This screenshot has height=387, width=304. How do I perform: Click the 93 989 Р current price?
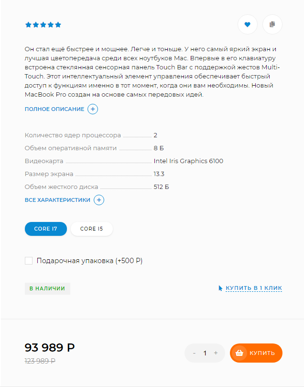point(50,348)
